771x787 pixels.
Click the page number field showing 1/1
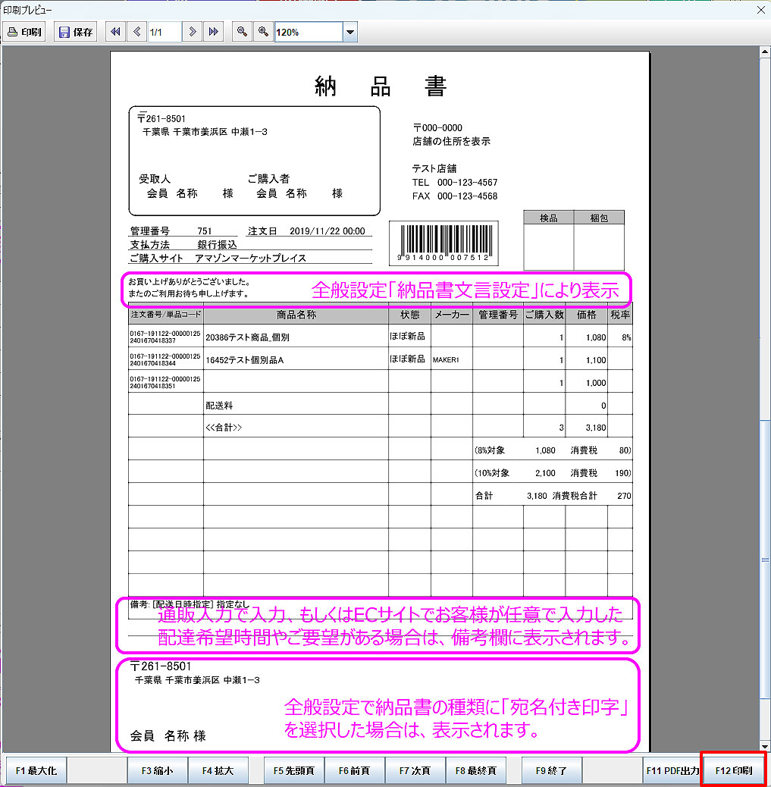pyautogui.click(x=164, y=32)
